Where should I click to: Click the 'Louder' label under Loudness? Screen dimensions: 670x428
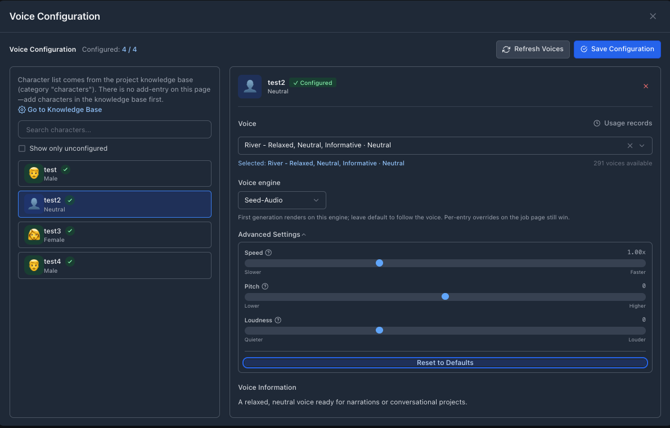tap(637, 340)
